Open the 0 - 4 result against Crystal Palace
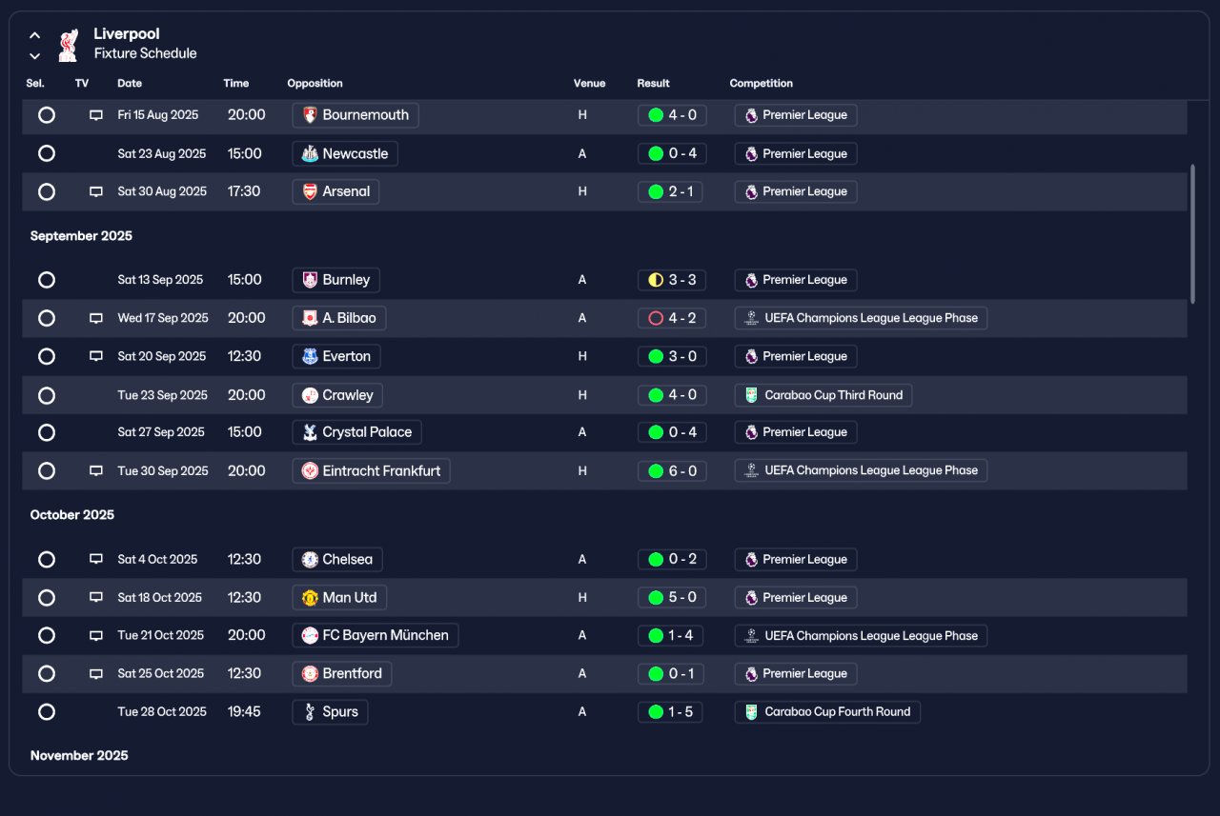1220x816 pixels. pyautogui.click(x=672, y=432)
